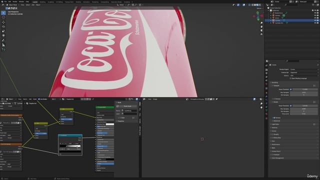Open the Object Mode dropdown

[x=12, y=5]
